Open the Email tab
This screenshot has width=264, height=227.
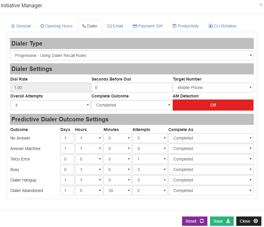pyautogui.click(x=115, y=26)
